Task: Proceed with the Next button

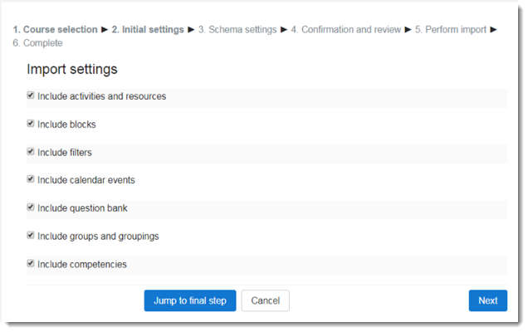Action: tap(487, 300)
